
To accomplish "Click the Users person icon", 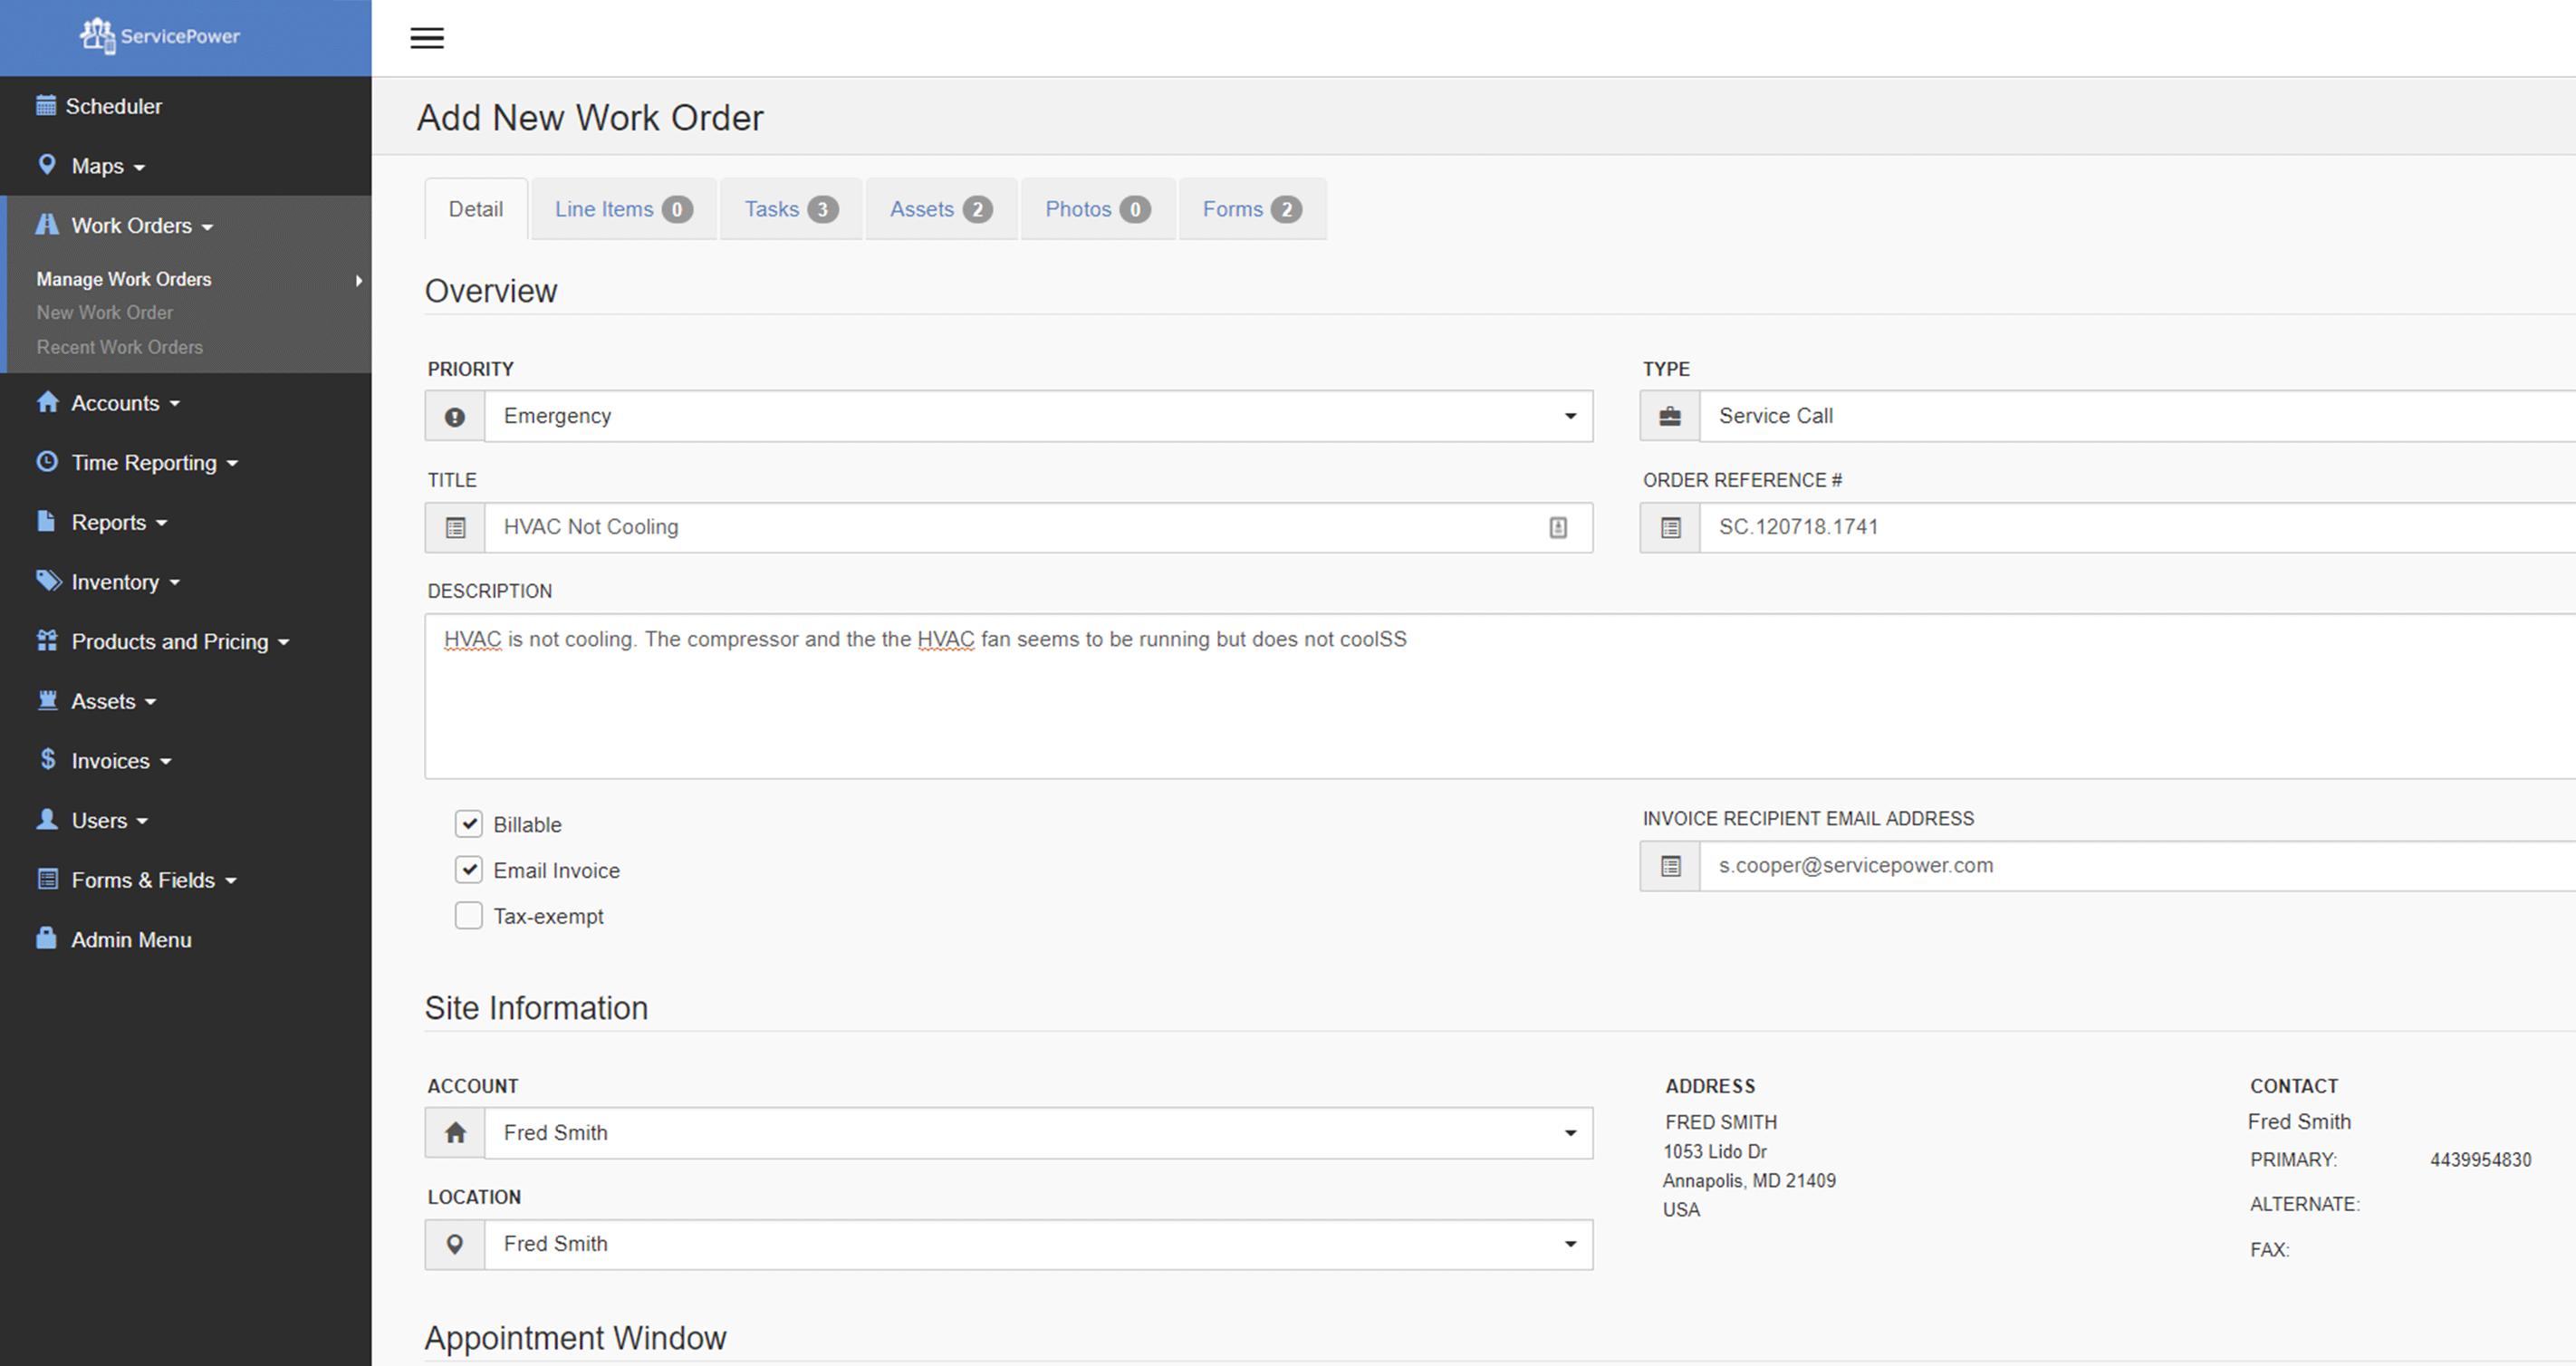I will pyautogui.click(x=47, y=819).
